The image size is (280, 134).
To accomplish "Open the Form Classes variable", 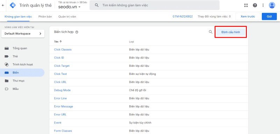I will [x=63, y=131].
